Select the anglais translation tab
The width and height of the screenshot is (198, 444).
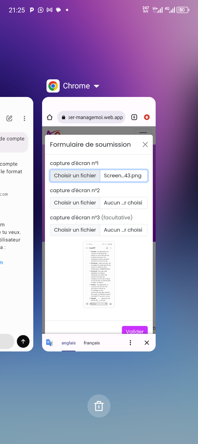coord(68,343)
